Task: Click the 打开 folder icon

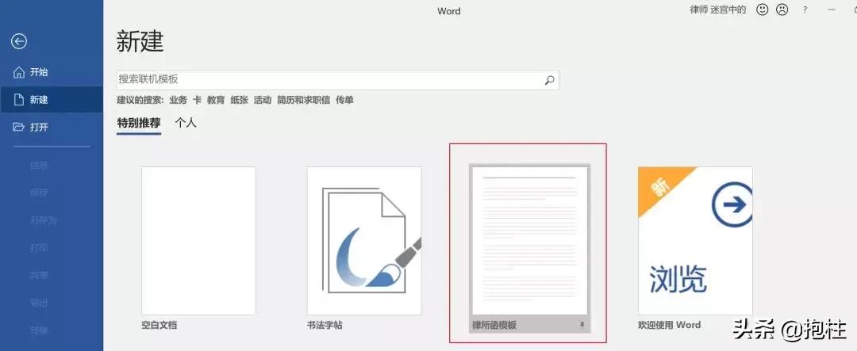Action: [x=19, y=128]
